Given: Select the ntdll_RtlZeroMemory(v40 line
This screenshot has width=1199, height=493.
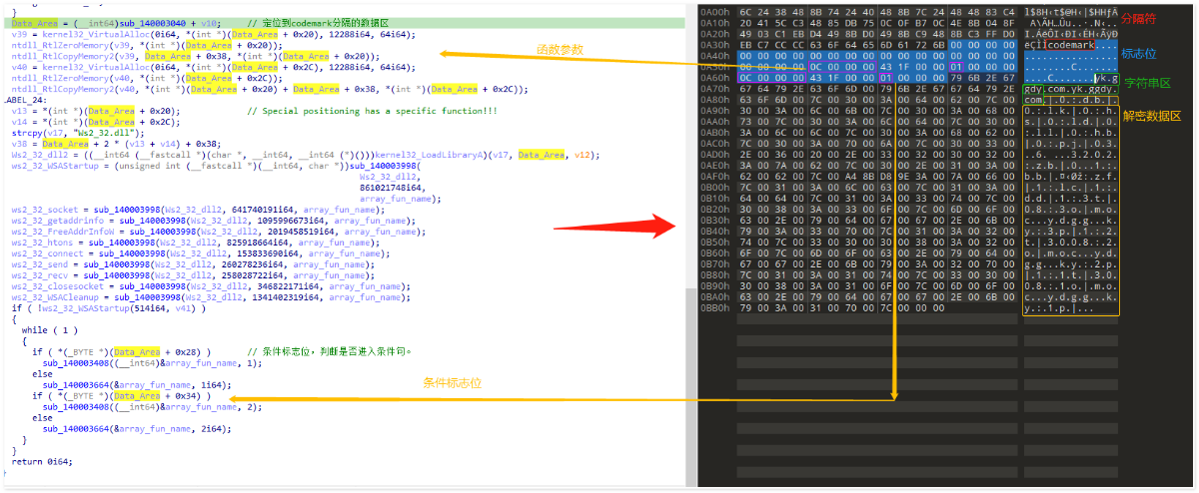Looking at the screenshot, I should tap(147, 78).
